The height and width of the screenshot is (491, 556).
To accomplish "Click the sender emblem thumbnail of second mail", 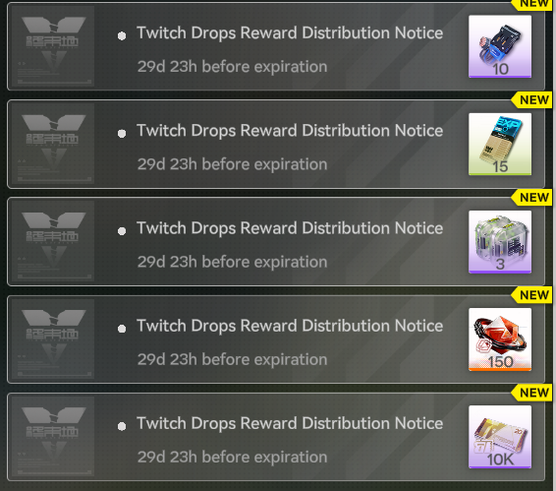I will [53, 144].
